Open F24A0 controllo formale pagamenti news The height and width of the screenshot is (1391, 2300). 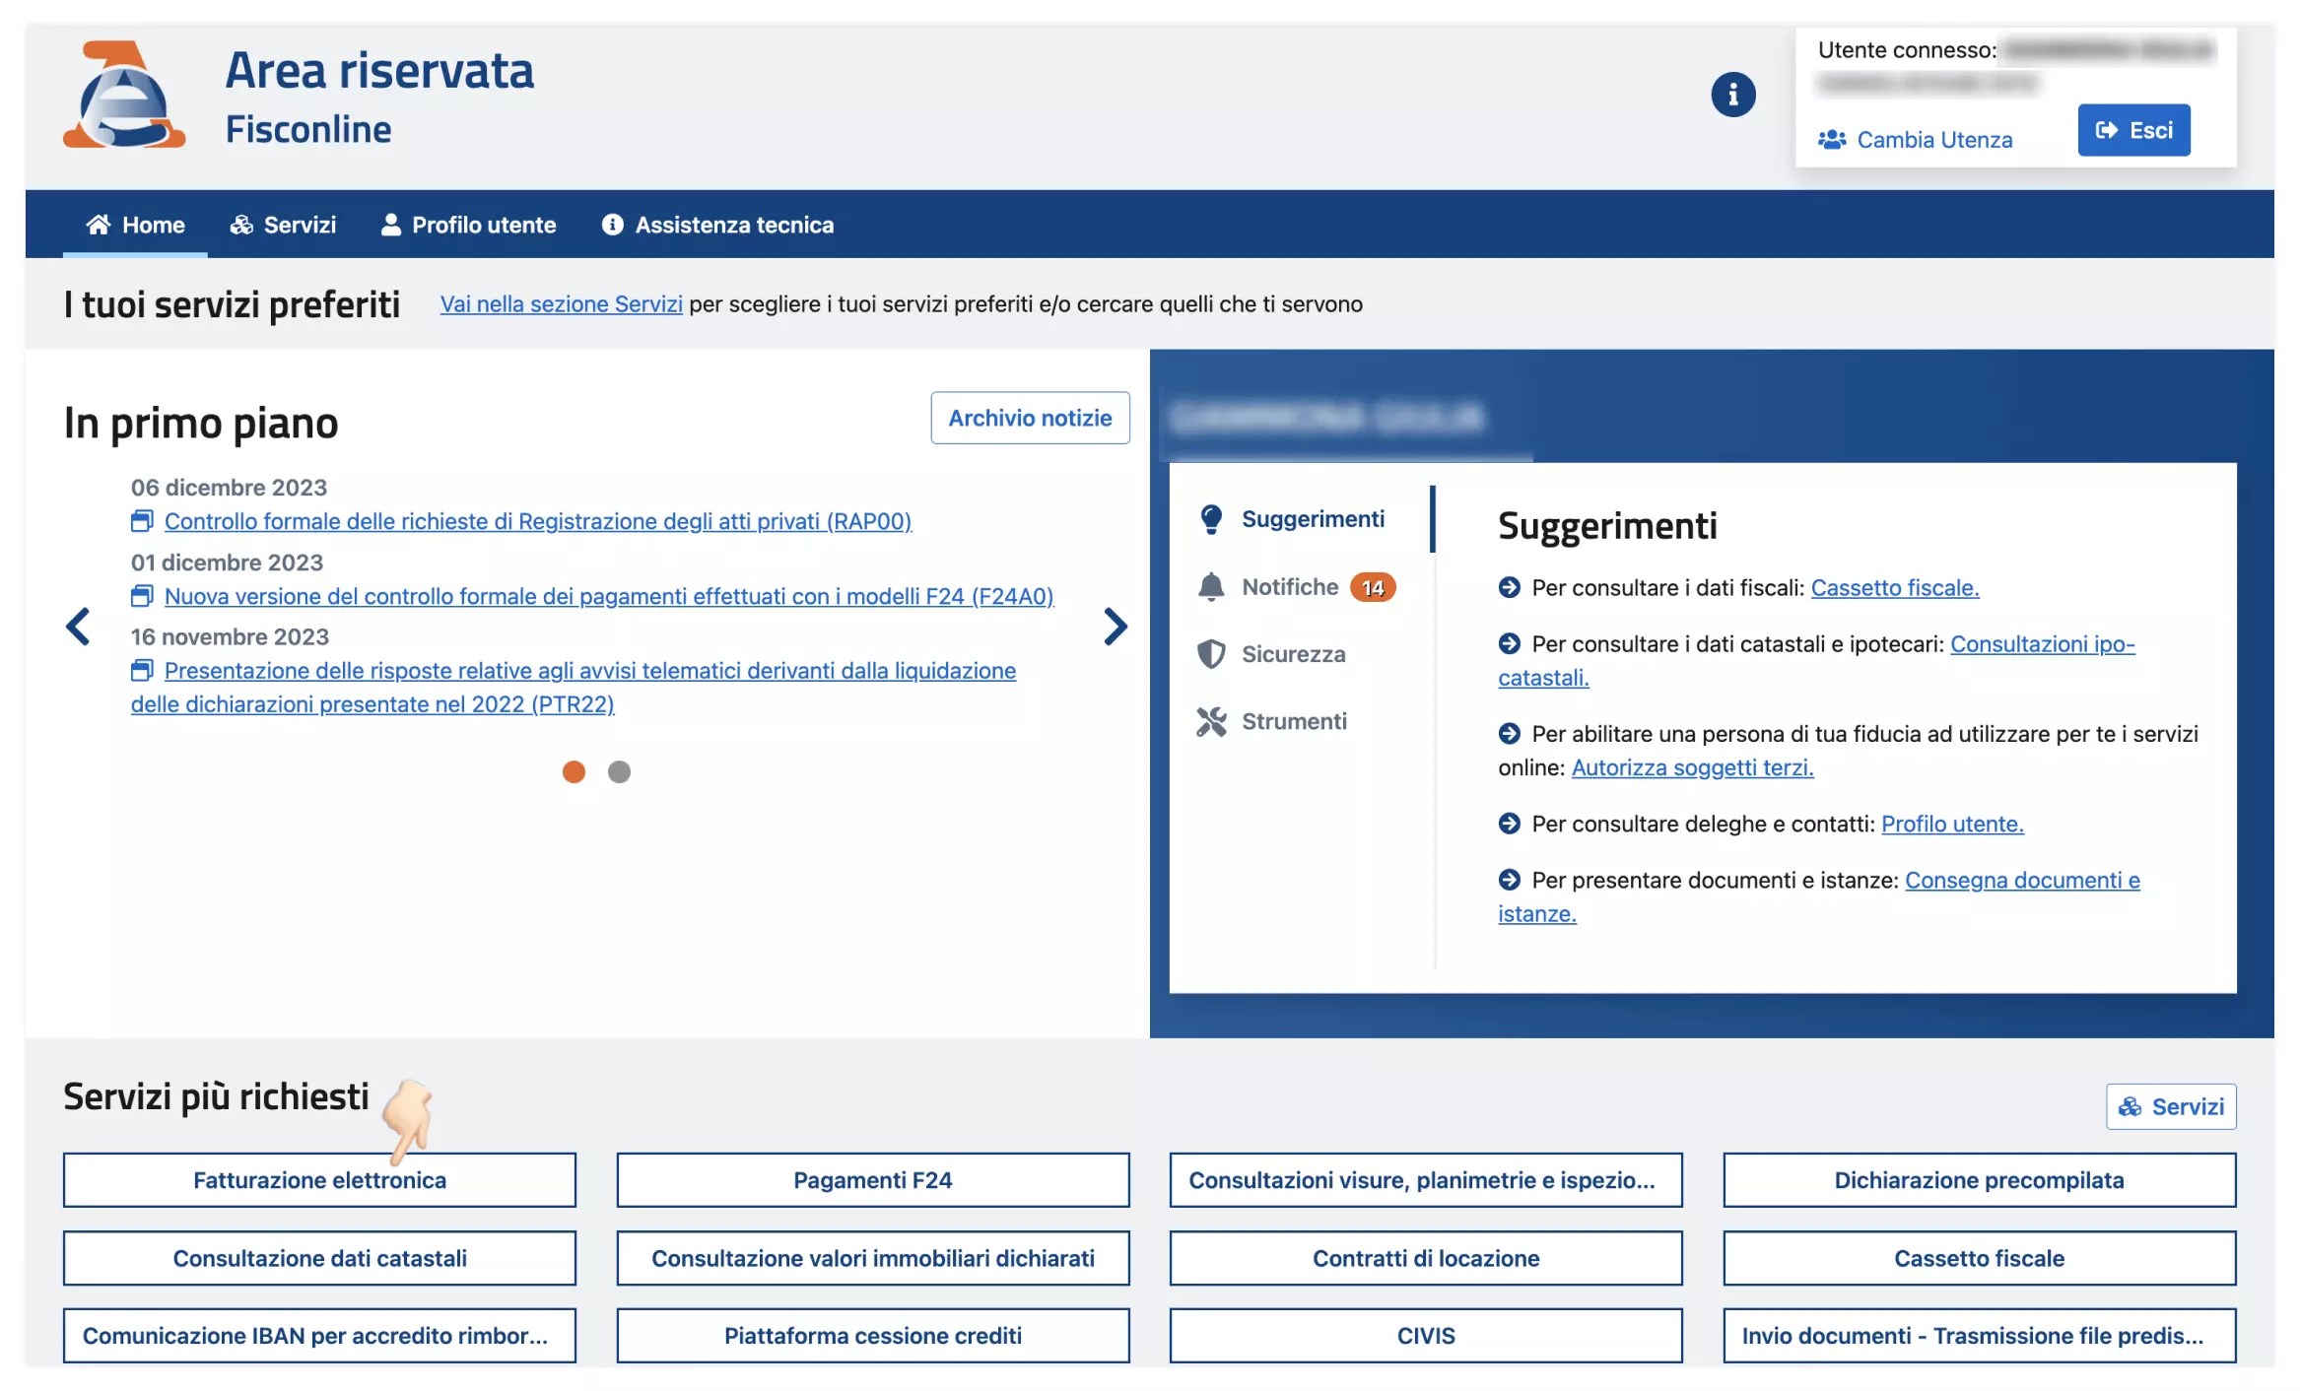(x=608, y=596)
